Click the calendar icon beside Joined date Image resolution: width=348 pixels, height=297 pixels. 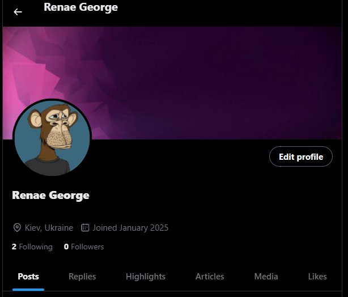click(85, 227)
